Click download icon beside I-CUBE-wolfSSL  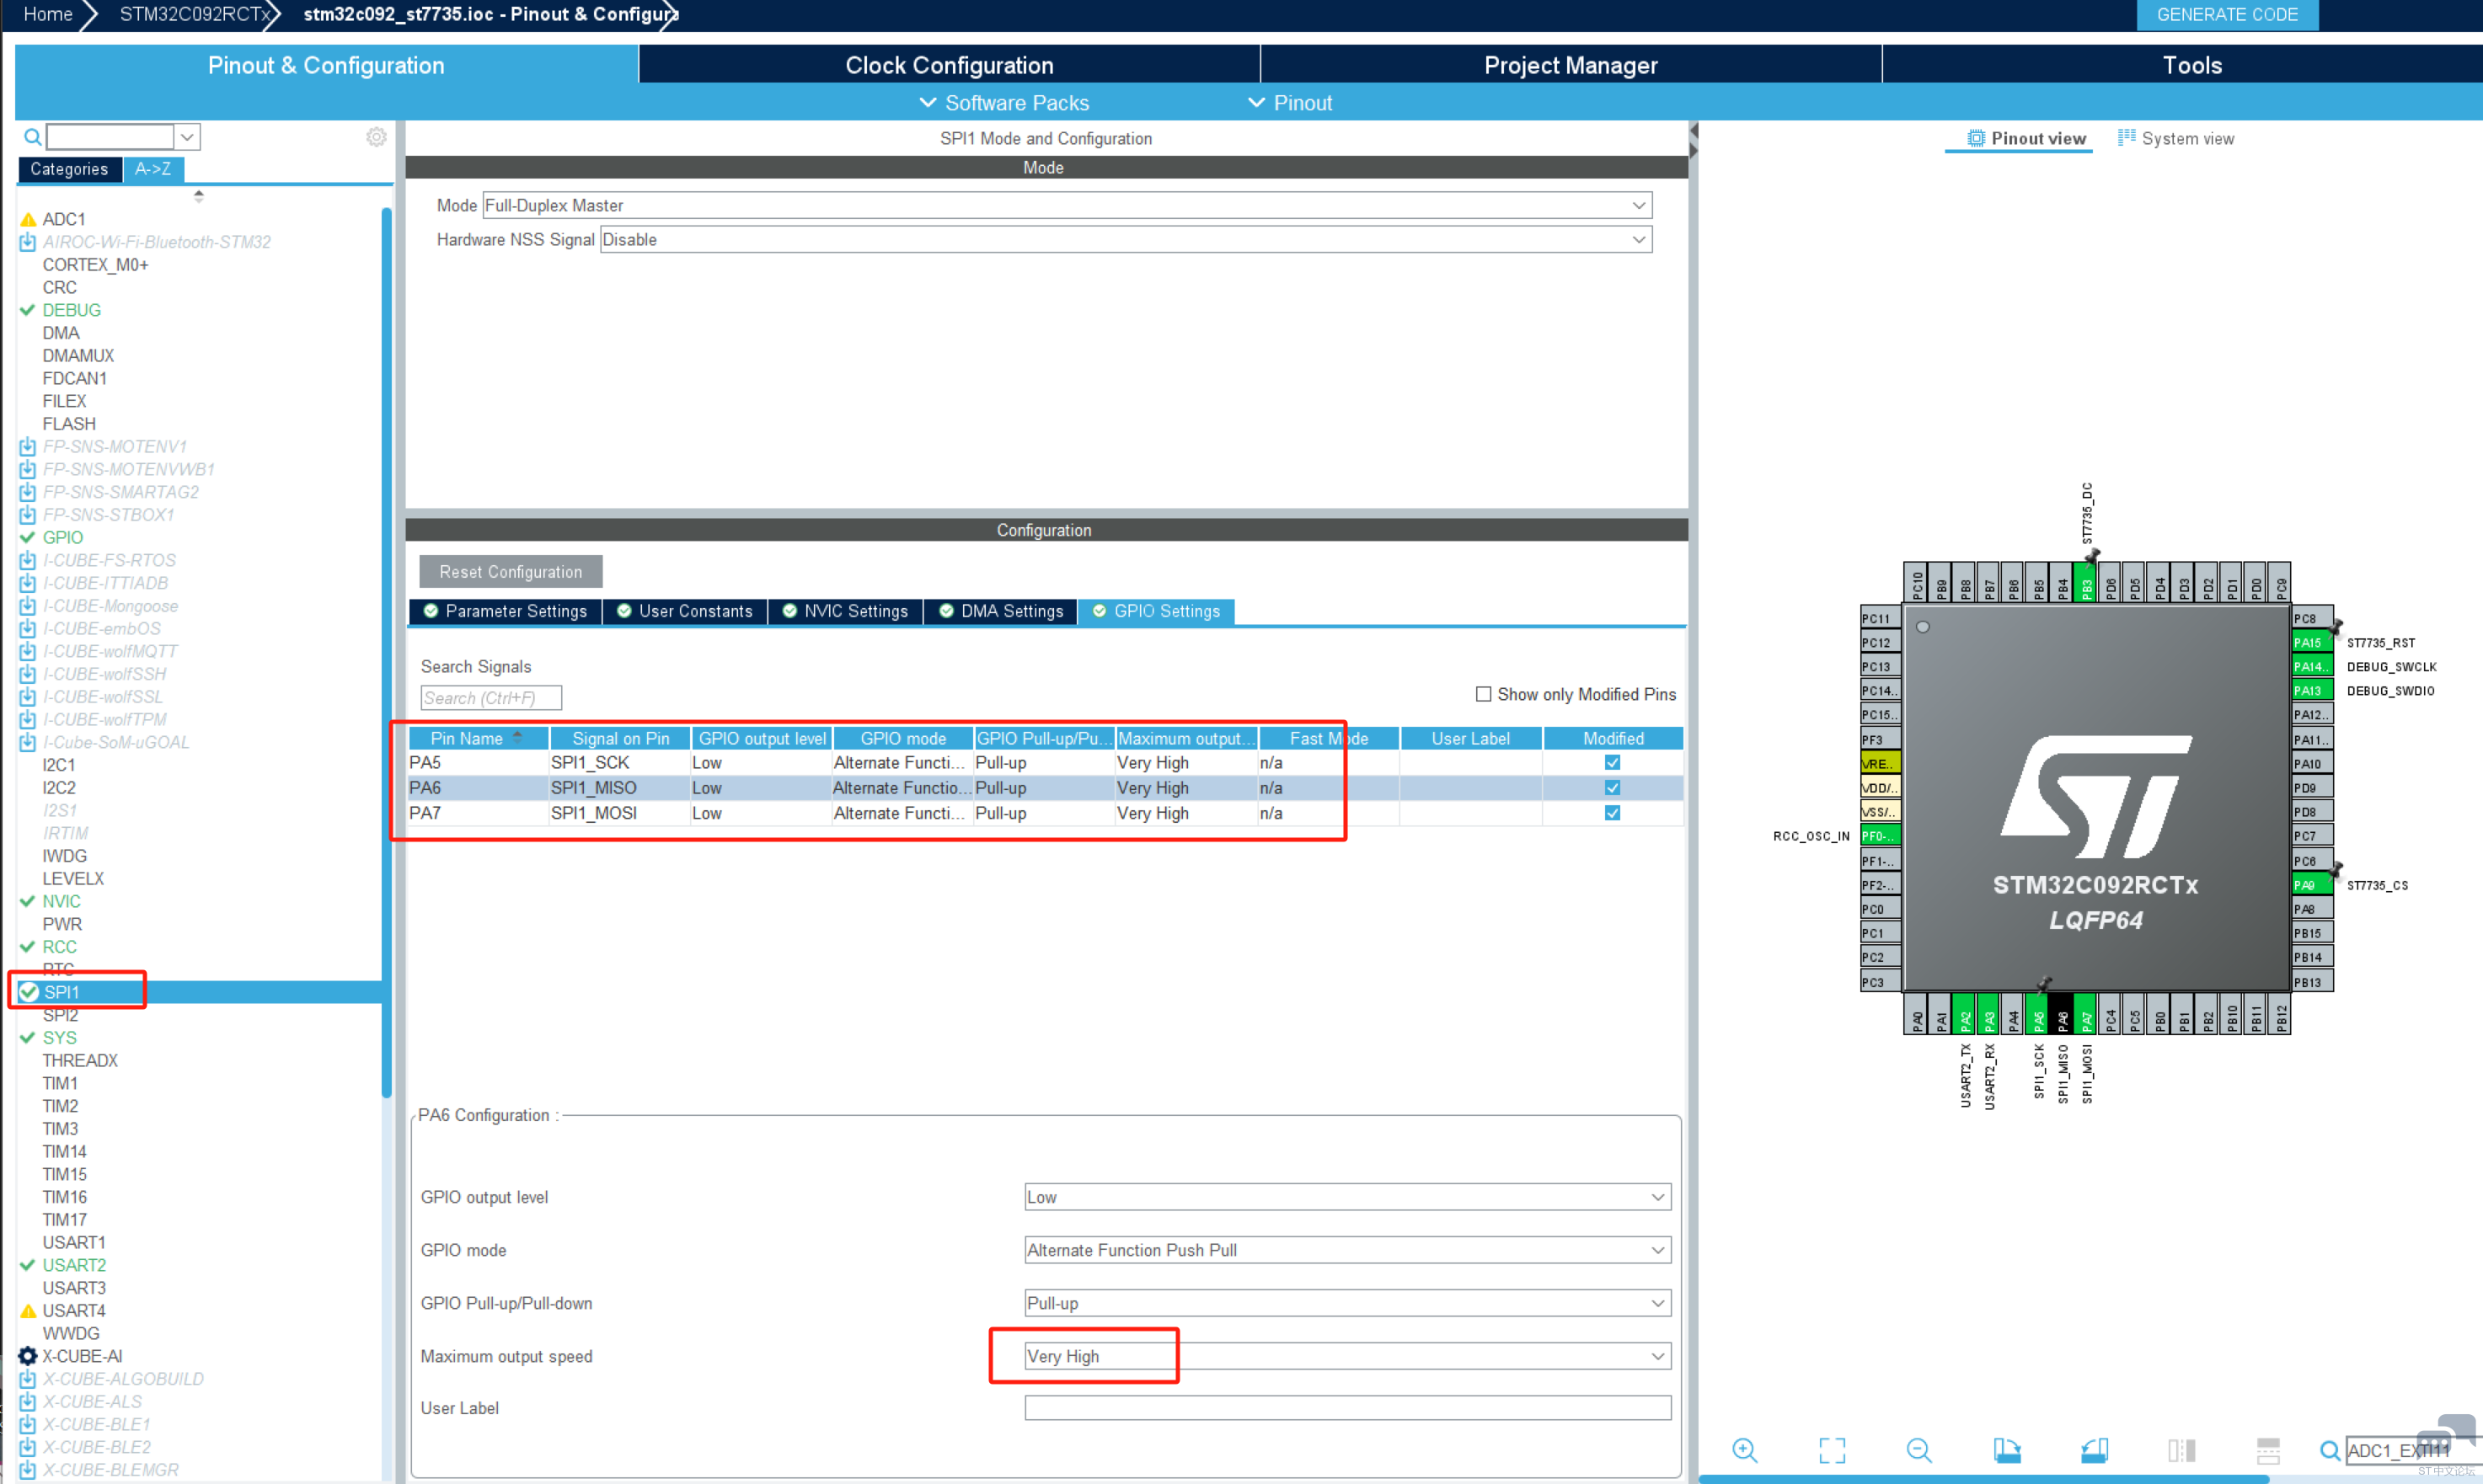point(28,697)
